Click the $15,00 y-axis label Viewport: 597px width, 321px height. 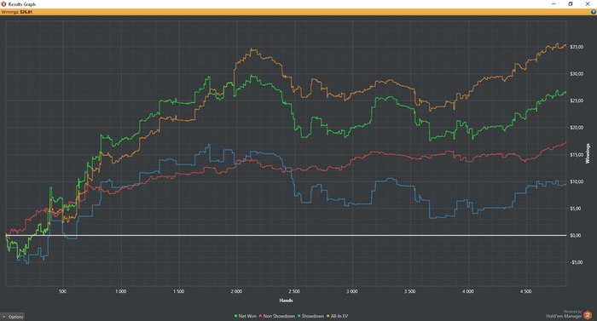click(577, 155)
